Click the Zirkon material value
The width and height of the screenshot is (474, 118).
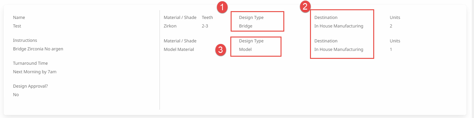point(170,26)
